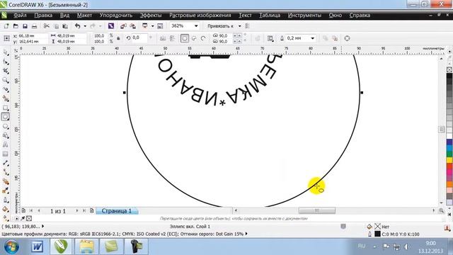453x255 pixels.
Task: Open the navigator zoom icon at corner
Action: pyautogui.click(x=442, y=211)
